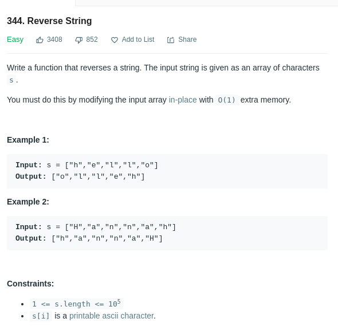Click Example 1 output array text
The image size is (338, 334).
coord(98,176)
